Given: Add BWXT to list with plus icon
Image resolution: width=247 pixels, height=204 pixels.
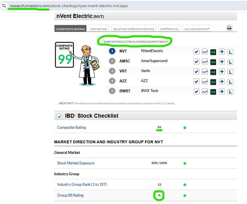Looking at the screenshot, I should pyautogui.click(x=222, y=91).
